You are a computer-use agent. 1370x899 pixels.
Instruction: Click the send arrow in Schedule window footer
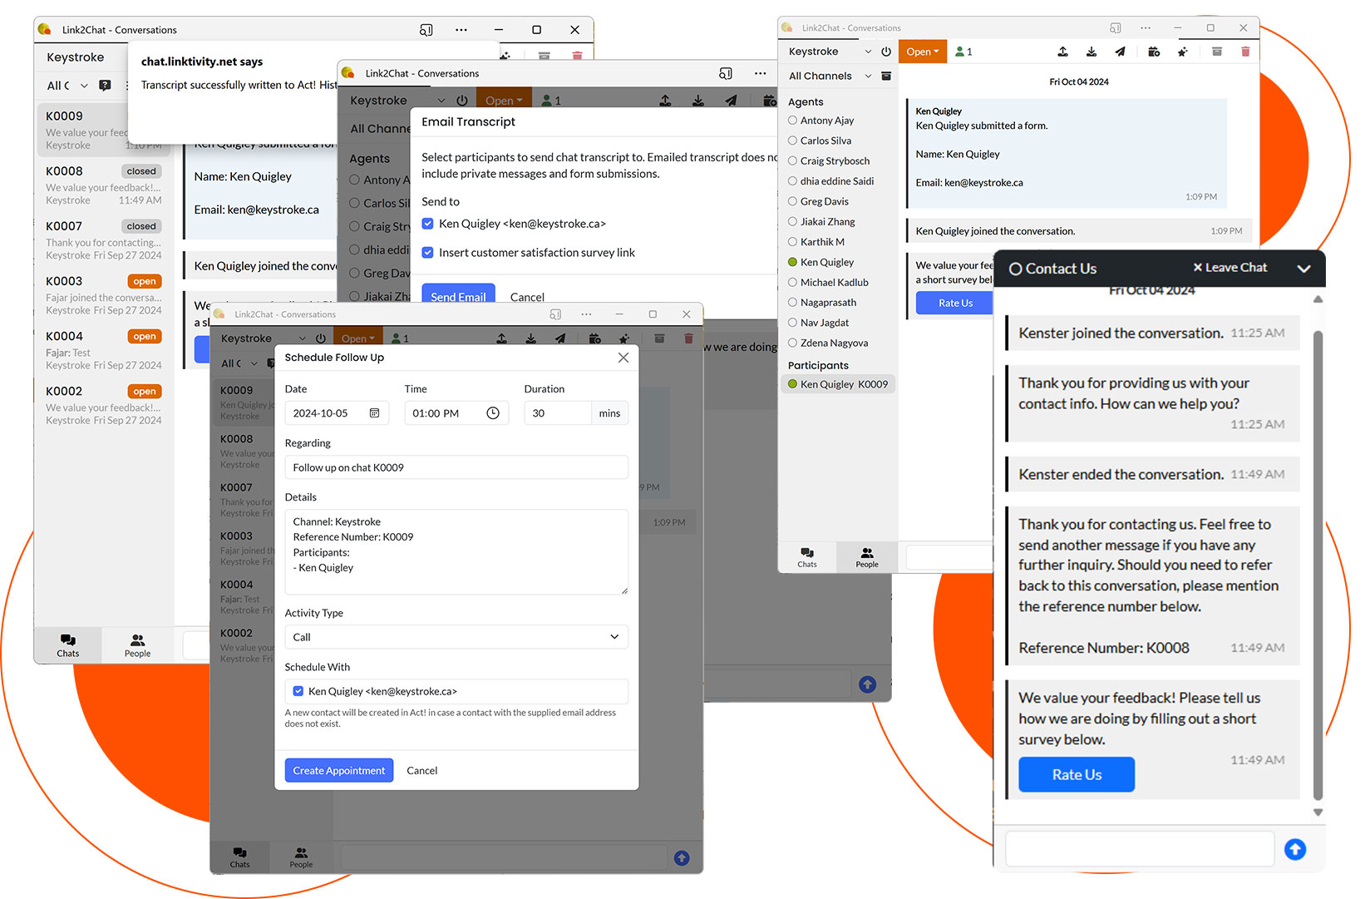[x=682, y=858]
